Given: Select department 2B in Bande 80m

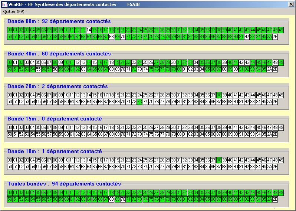Looking at the screenshot, I should (275, 37).
